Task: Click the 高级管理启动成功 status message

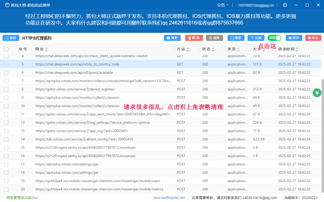Action: (22, 198)
